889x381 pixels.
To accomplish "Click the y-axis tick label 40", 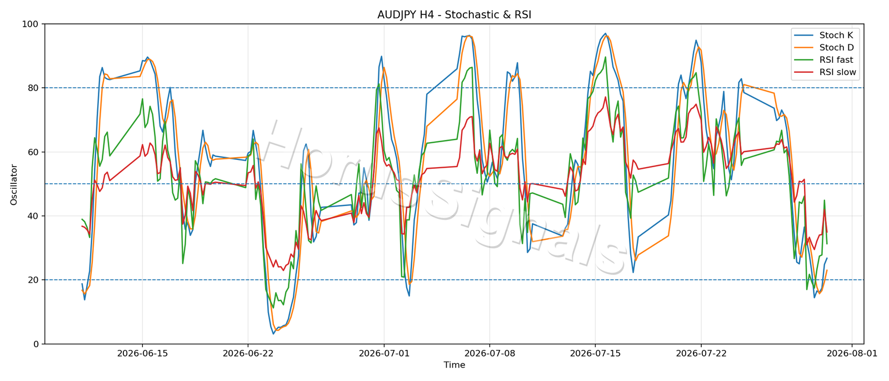I will point(33,215).
